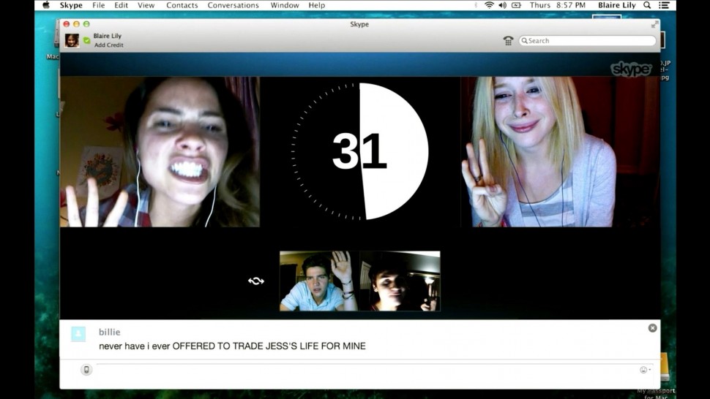Open the dial pad phone icon

click(508, 41)
